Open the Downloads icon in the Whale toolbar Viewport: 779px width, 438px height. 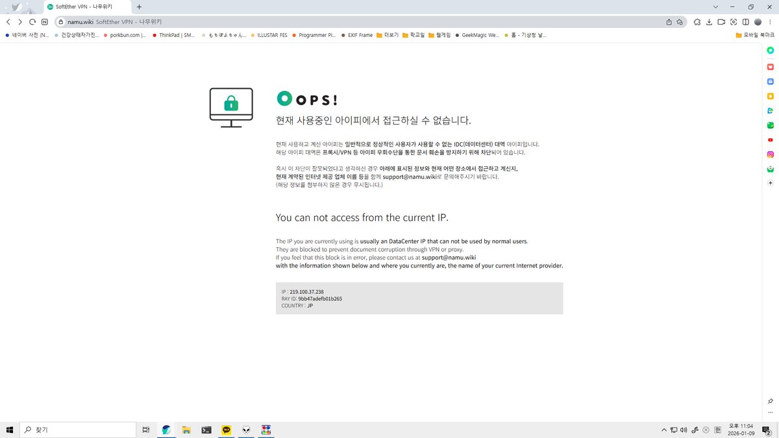click(x=709, y=21)
